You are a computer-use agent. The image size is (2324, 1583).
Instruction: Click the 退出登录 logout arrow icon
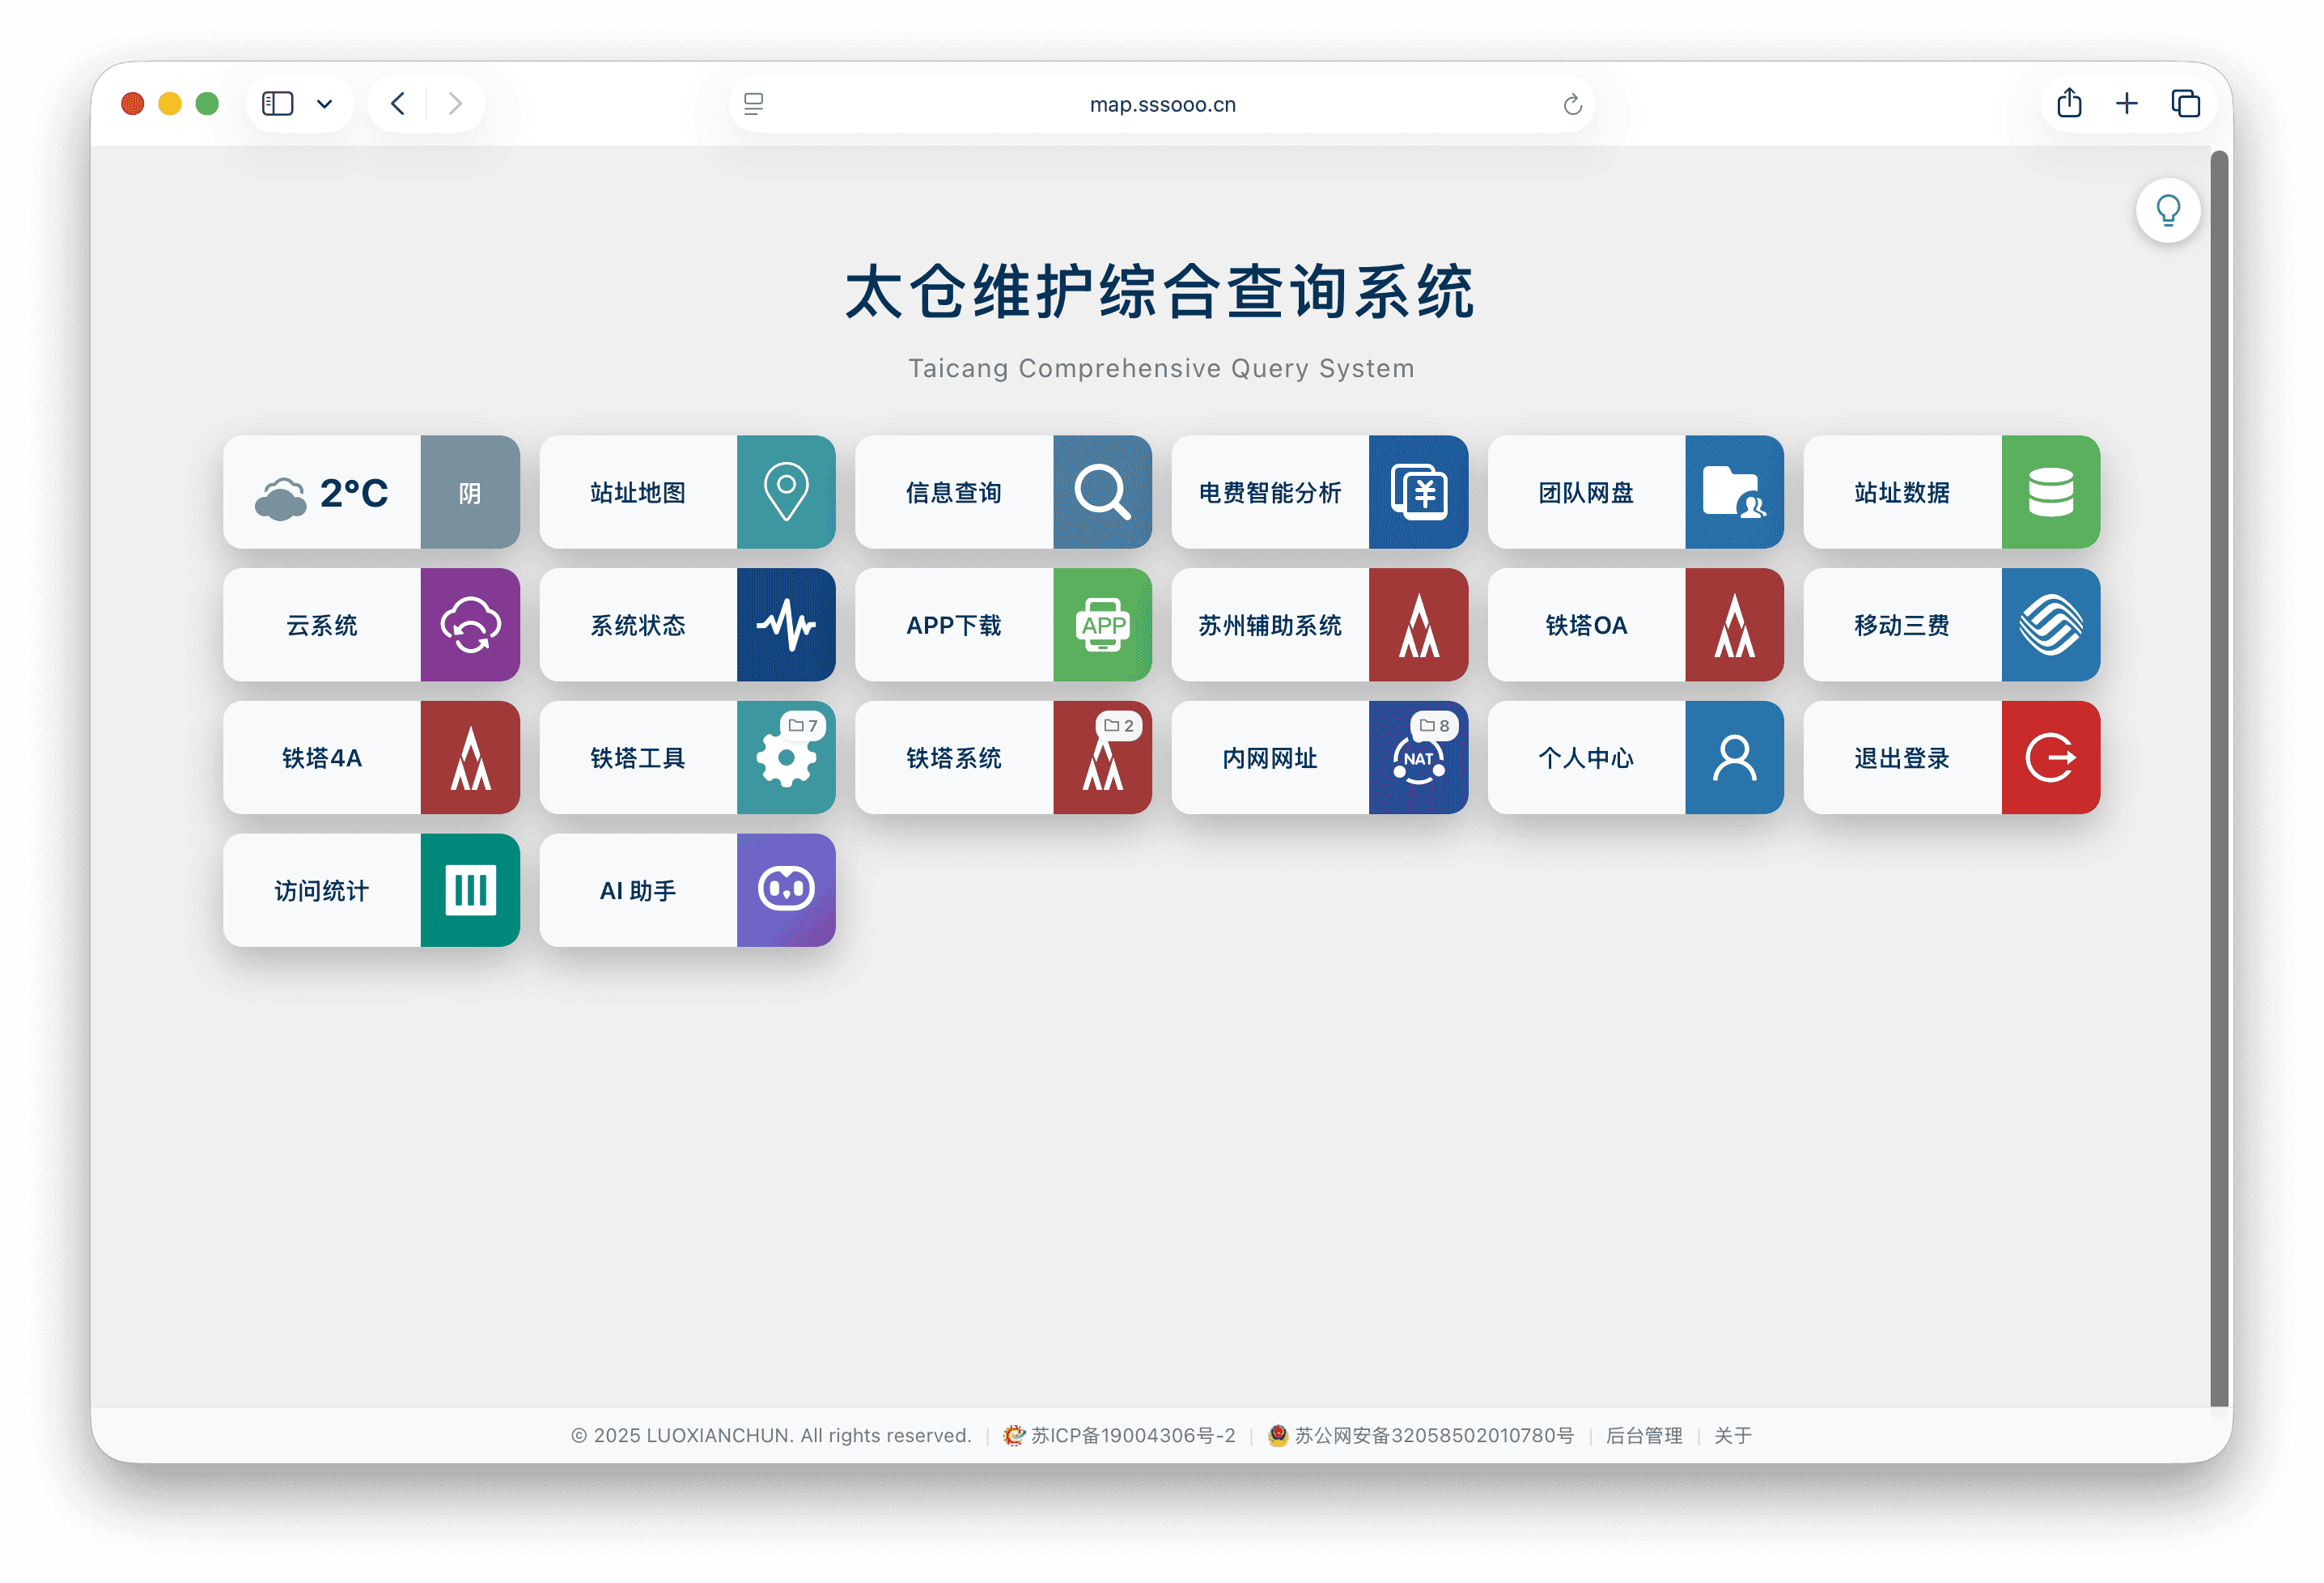point(2050,757)
